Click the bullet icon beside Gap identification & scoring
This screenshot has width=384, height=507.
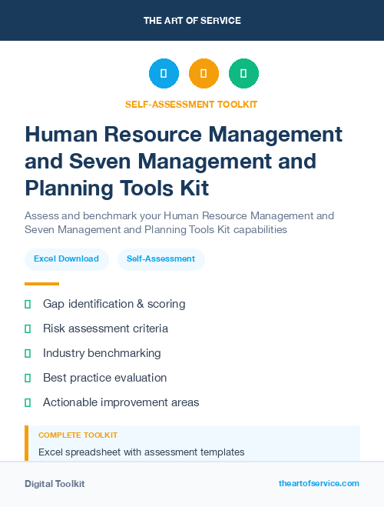pyautogui.click(x=28, y=304)
